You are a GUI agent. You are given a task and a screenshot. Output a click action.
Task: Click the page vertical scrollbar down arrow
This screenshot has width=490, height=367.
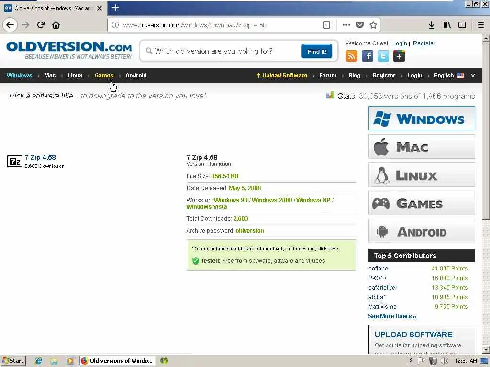pos(486,349)
